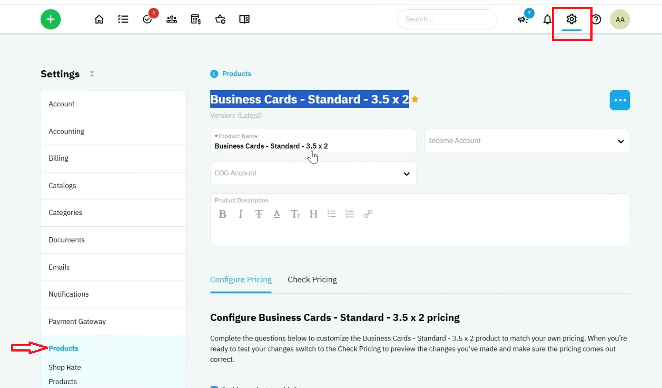Open Billing settings
662x388 pixels.
(x=113, y=158)
